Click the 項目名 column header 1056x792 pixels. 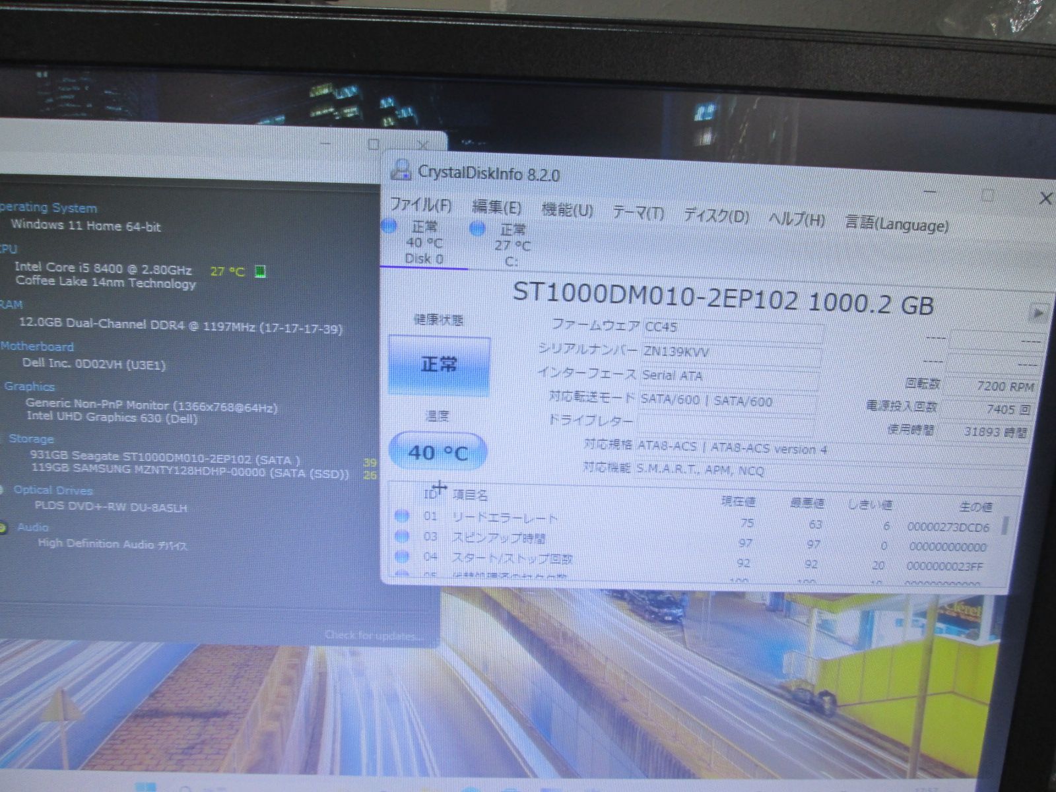coord(470,494)
